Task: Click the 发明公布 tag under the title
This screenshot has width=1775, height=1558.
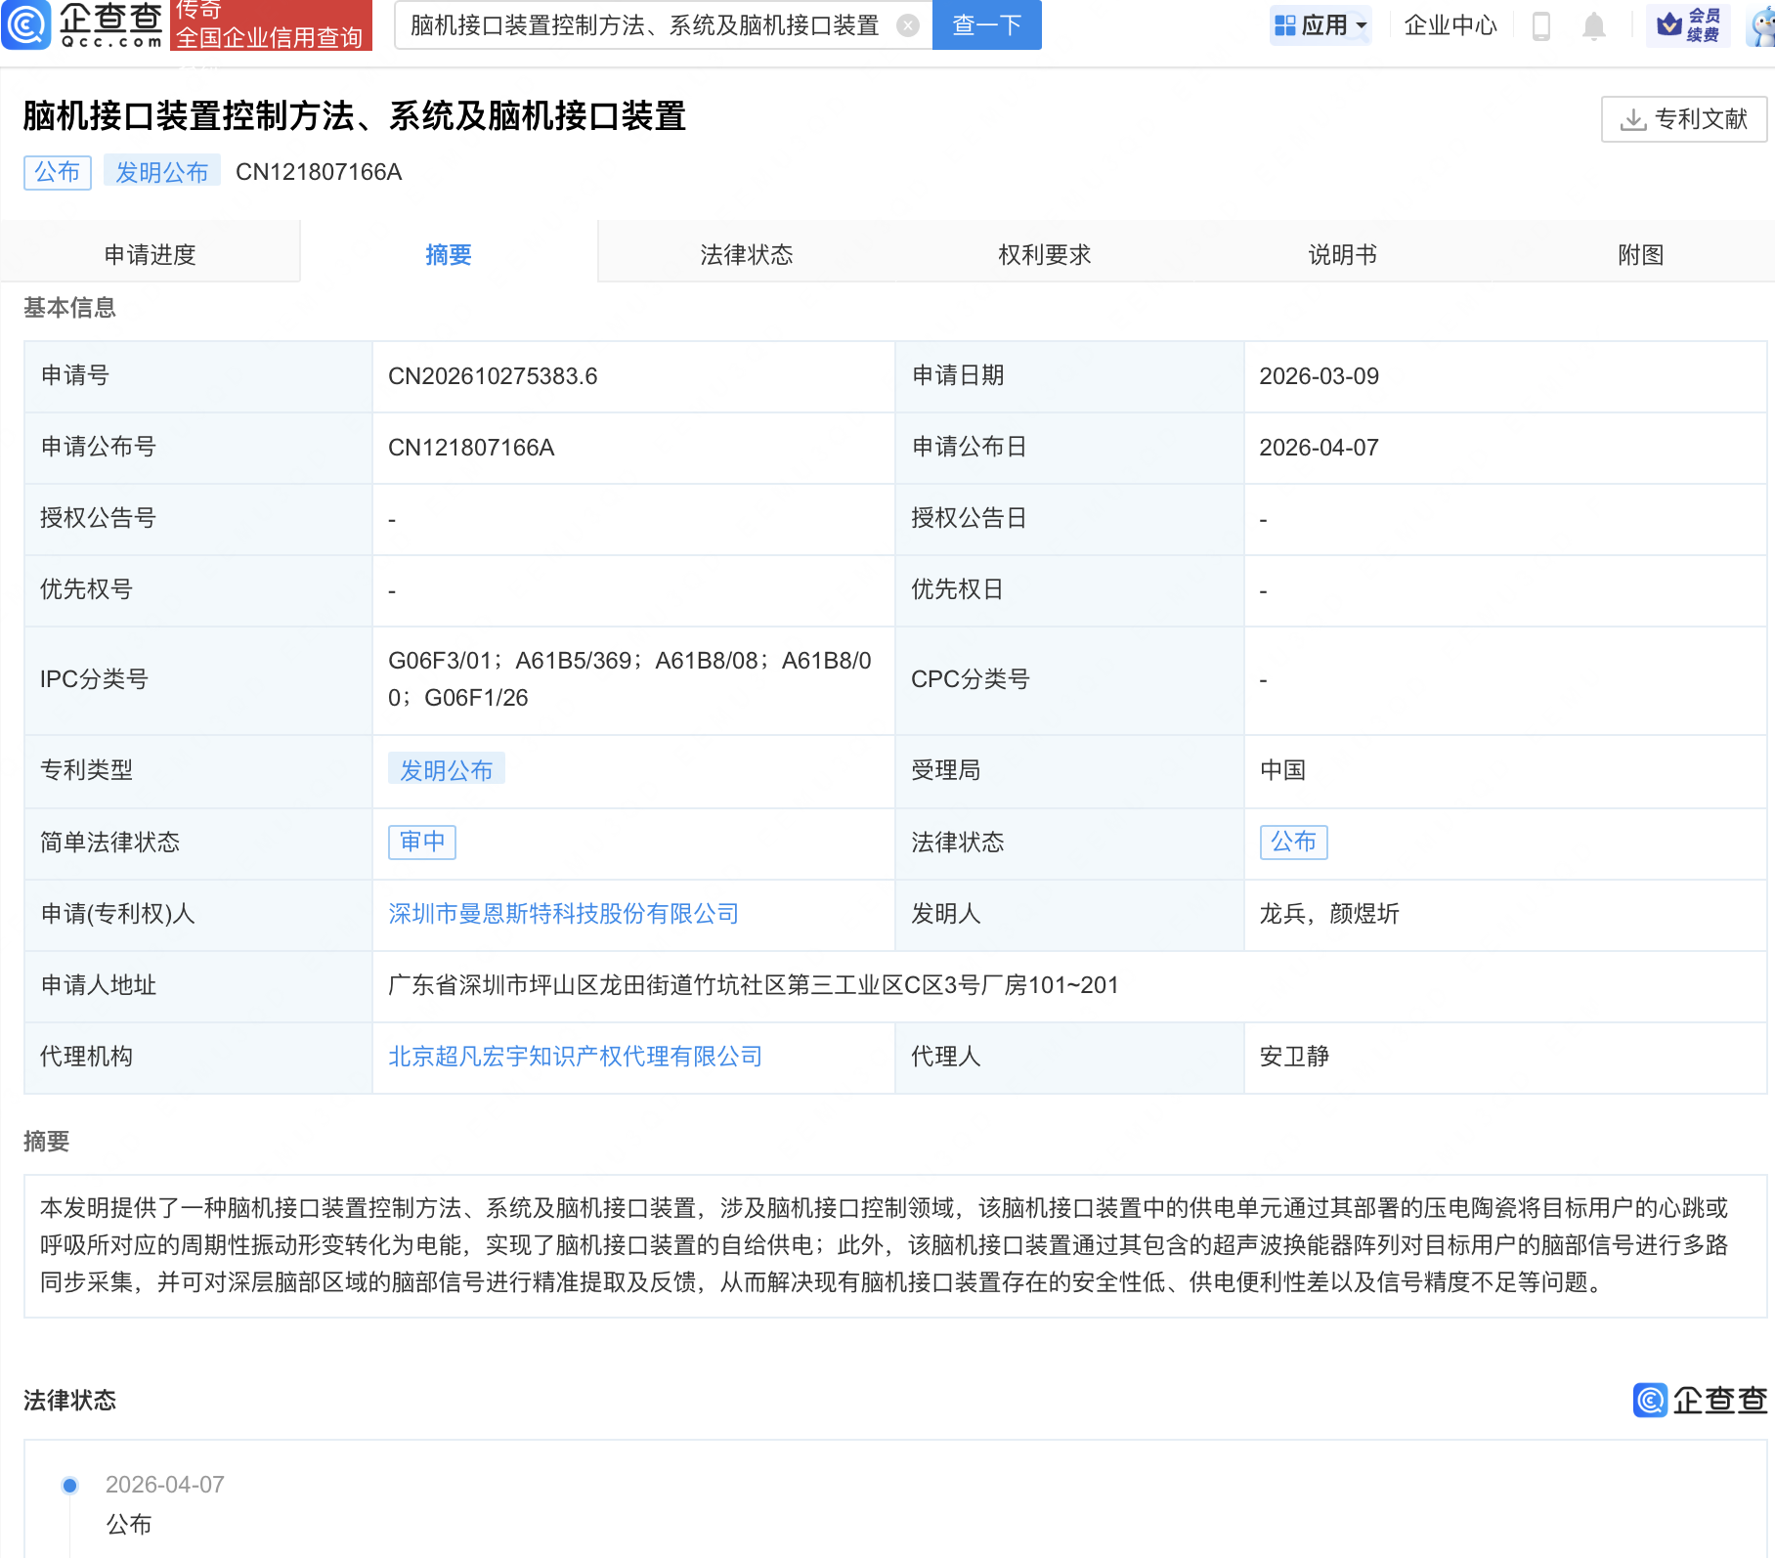Action: click(161, 172)
